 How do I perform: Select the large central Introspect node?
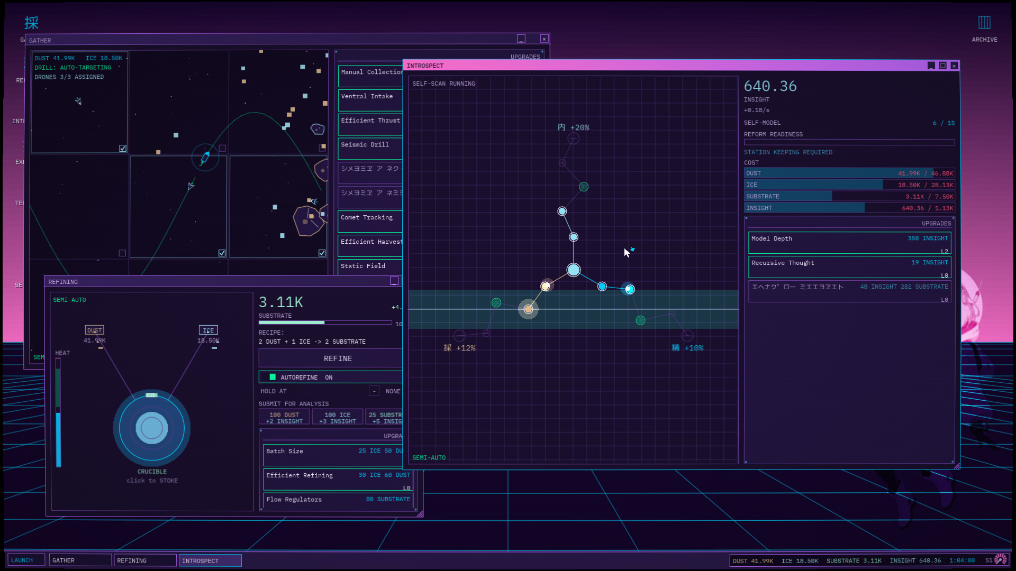574,270
